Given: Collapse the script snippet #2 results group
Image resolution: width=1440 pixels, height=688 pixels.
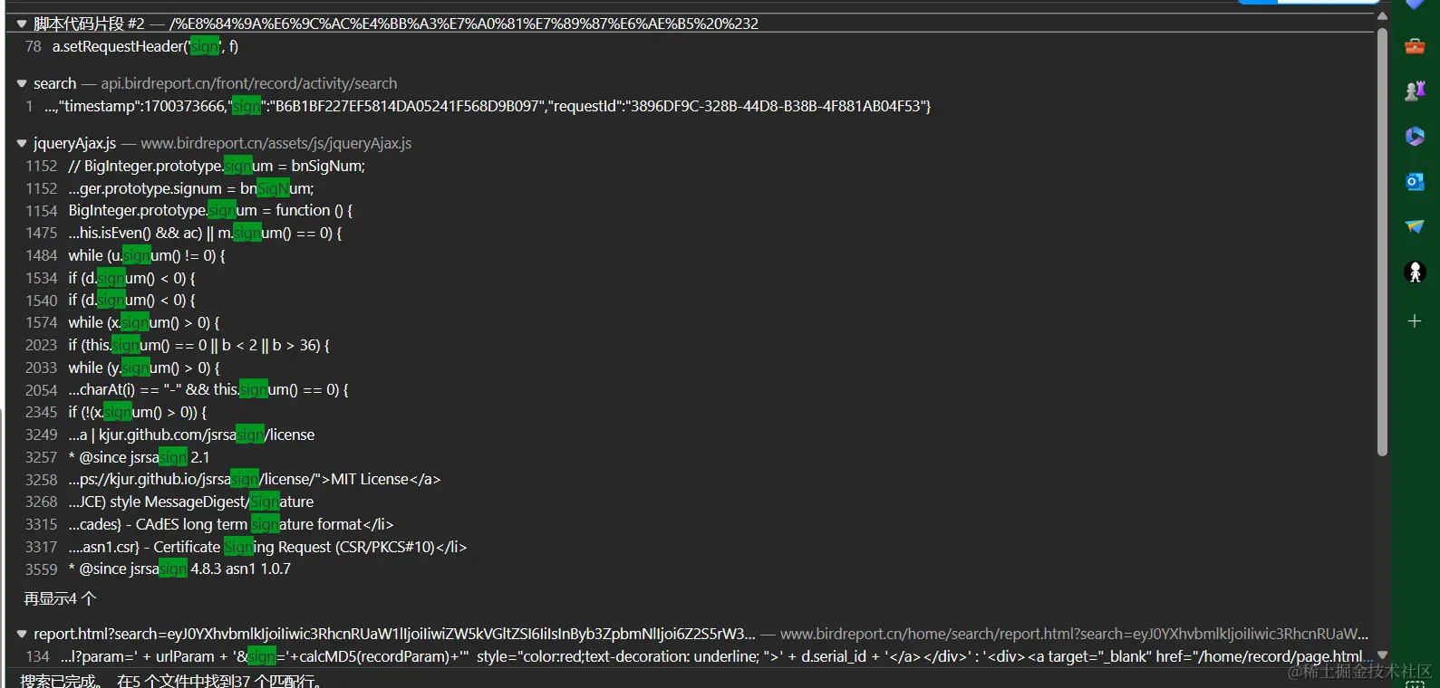Looking at the screenshot, I should (x=22, y=24).
